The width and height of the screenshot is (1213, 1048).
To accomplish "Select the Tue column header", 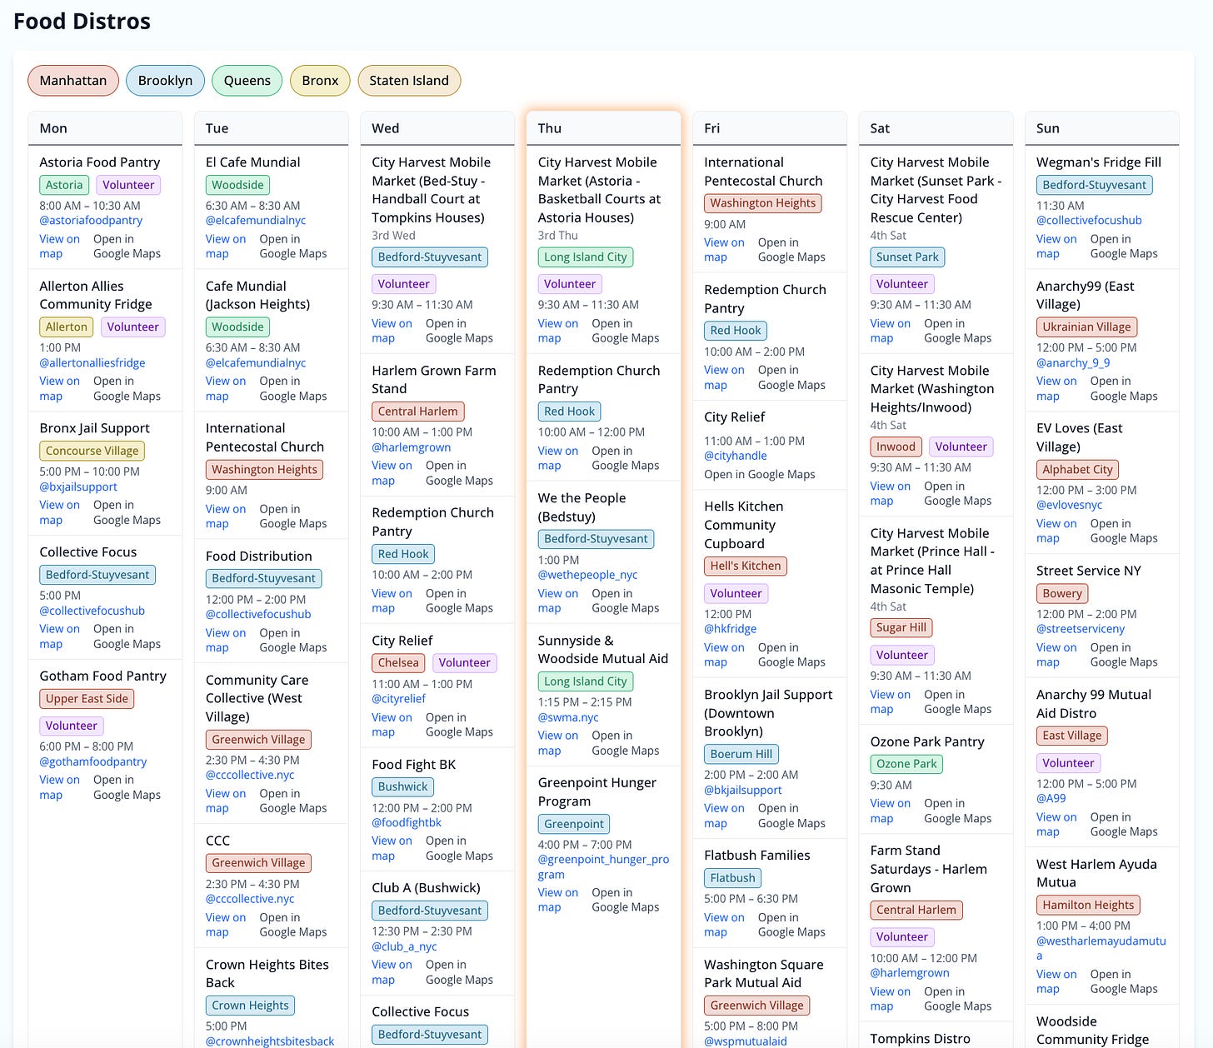I will click(x=271, y=128).
